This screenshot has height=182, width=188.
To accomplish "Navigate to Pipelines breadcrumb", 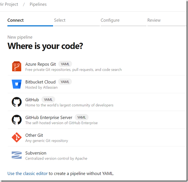I will (38, 4).
